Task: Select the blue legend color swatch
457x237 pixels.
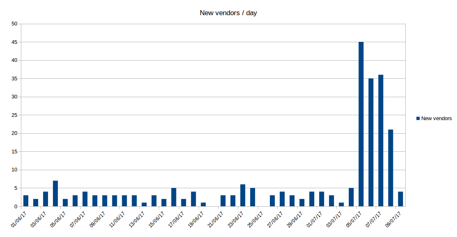Action: 418,118
